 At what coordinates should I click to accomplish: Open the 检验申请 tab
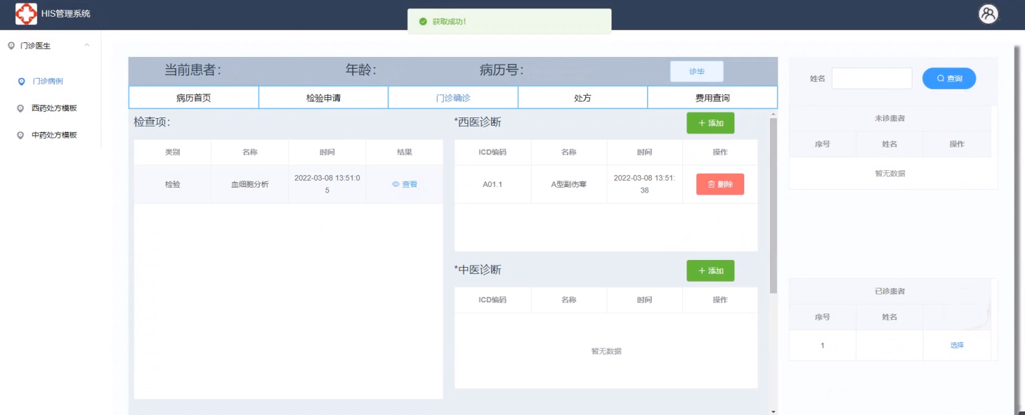[x=323, y=98]
